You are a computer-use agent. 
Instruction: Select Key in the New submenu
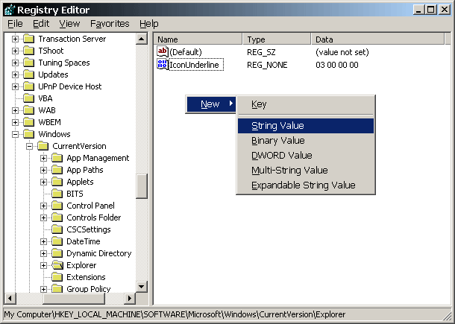pyautogui.click(x=259, y=105)
